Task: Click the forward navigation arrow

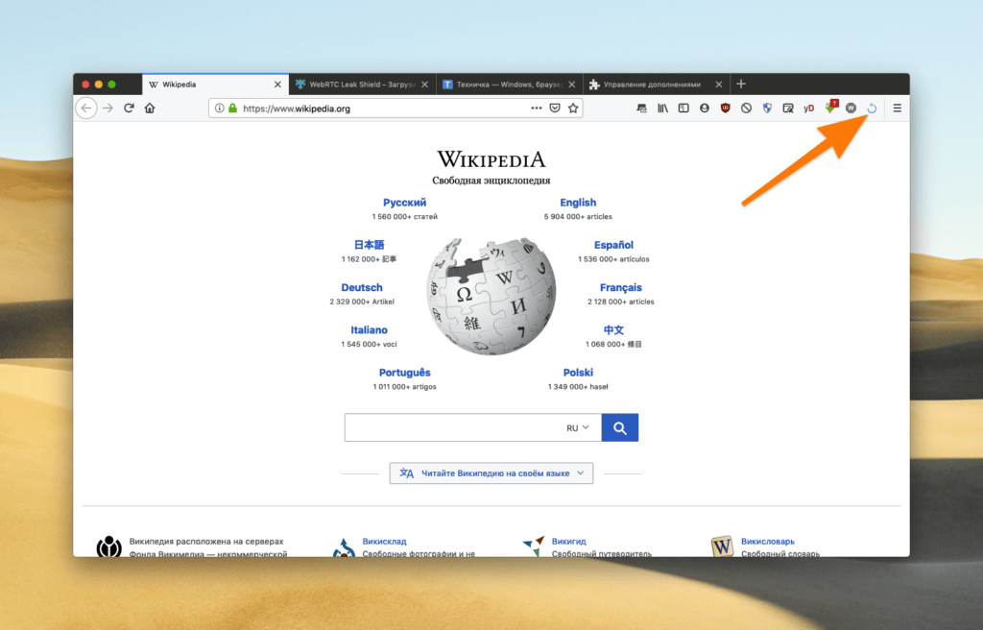Action: (108, 108)
